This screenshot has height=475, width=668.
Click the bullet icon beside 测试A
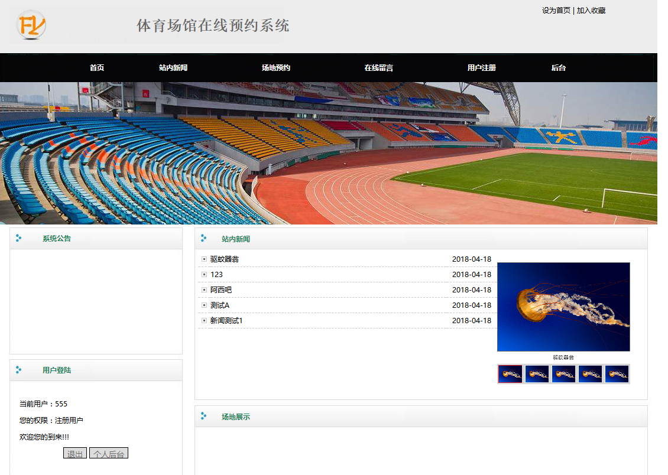(x=204, y=305)
